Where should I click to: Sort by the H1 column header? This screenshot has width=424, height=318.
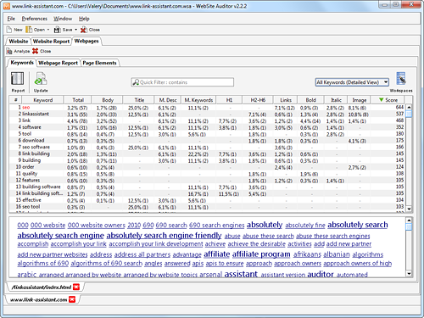point(229,100)
